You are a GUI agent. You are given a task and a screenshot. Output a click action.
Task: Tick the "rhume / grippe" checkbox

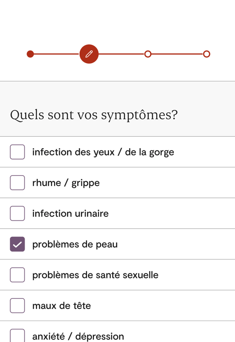coord(17,183)
